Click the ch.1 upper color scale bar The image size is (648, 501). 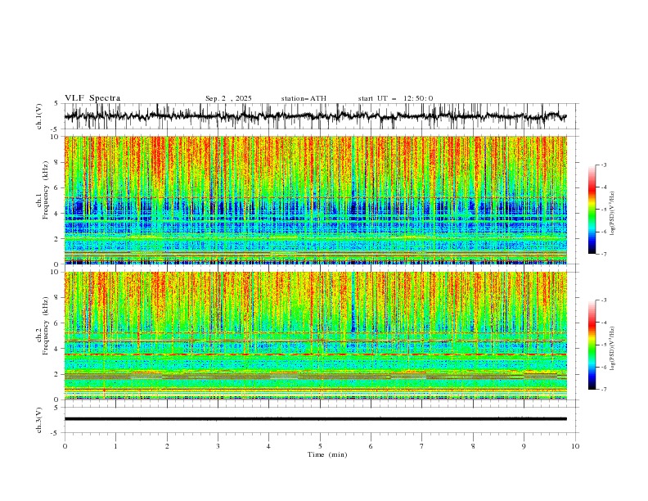click(592, 210)
